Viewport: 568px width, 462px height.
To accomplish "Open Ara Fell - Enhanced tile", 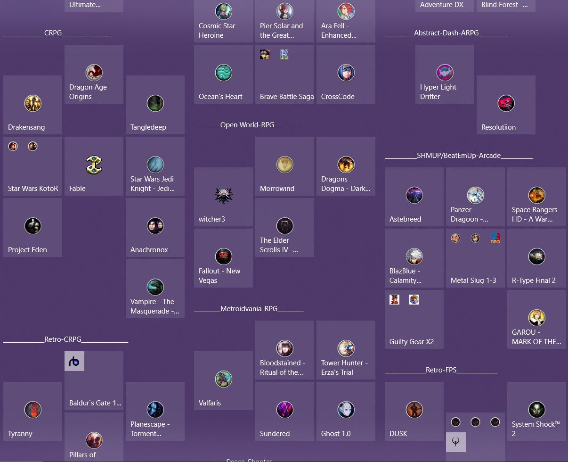I will click(346, 21).
